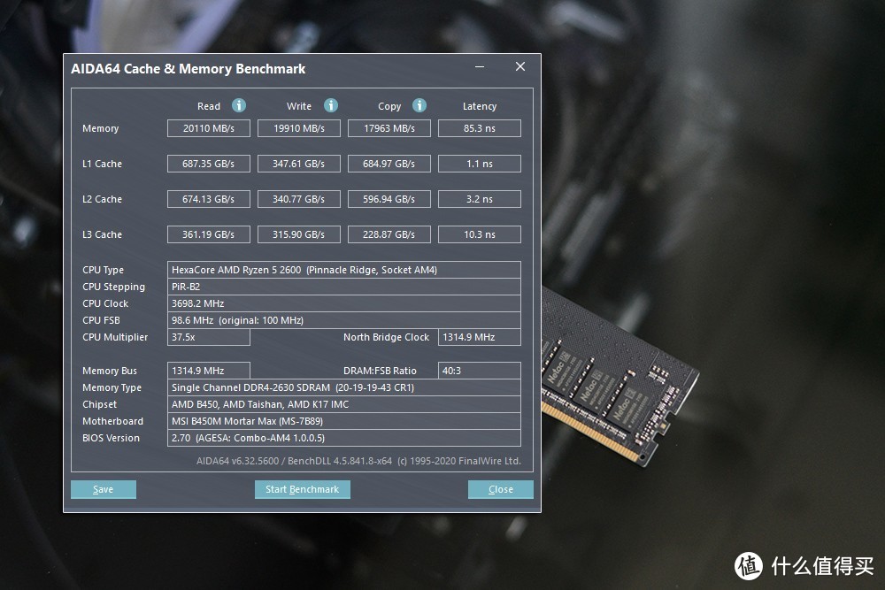Select the L2 Cache Read value 674.13 GB/s
This screenshot has height=590, width=885.
209,199
